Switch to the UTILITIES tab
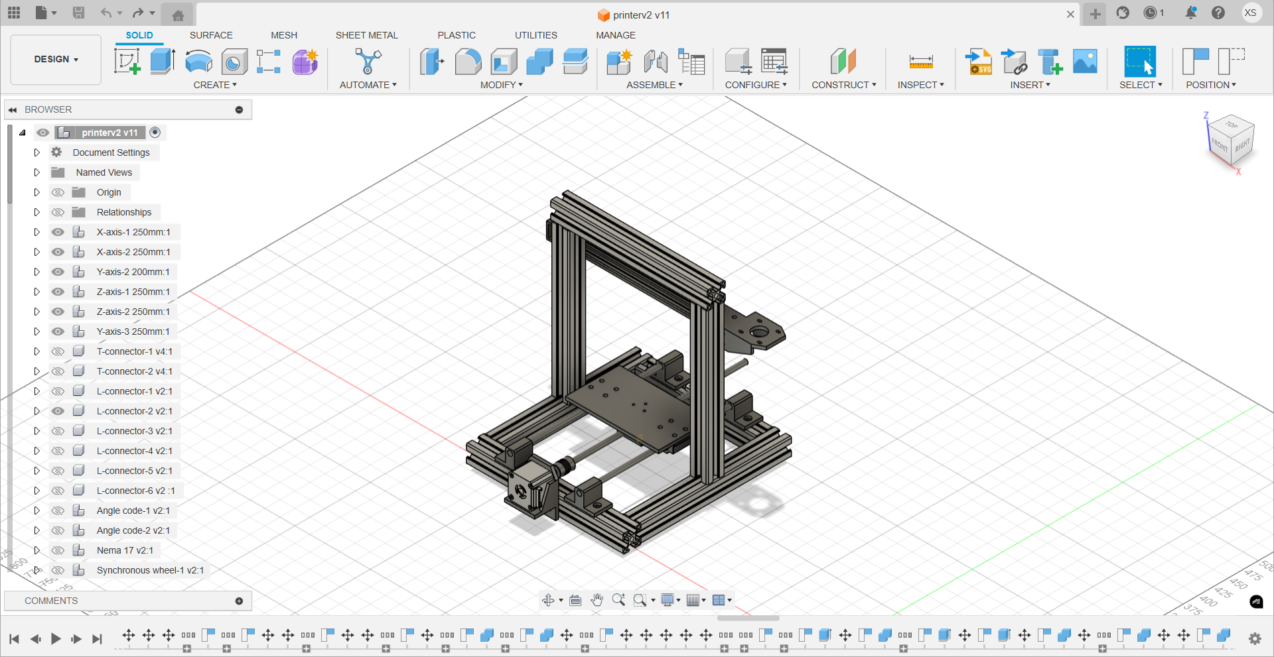Image resolution: width=1274 pixels, height=657 pixels. coord(536,35)
